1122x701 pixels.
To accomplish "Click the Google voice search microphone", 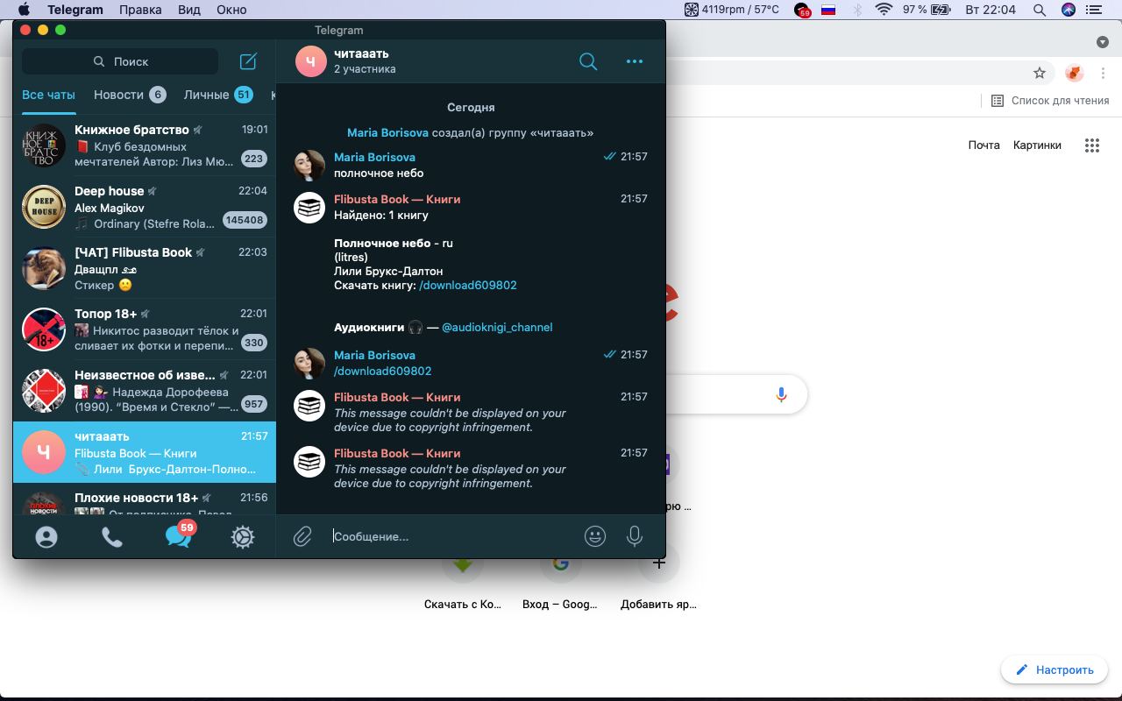I will [781, 395].
